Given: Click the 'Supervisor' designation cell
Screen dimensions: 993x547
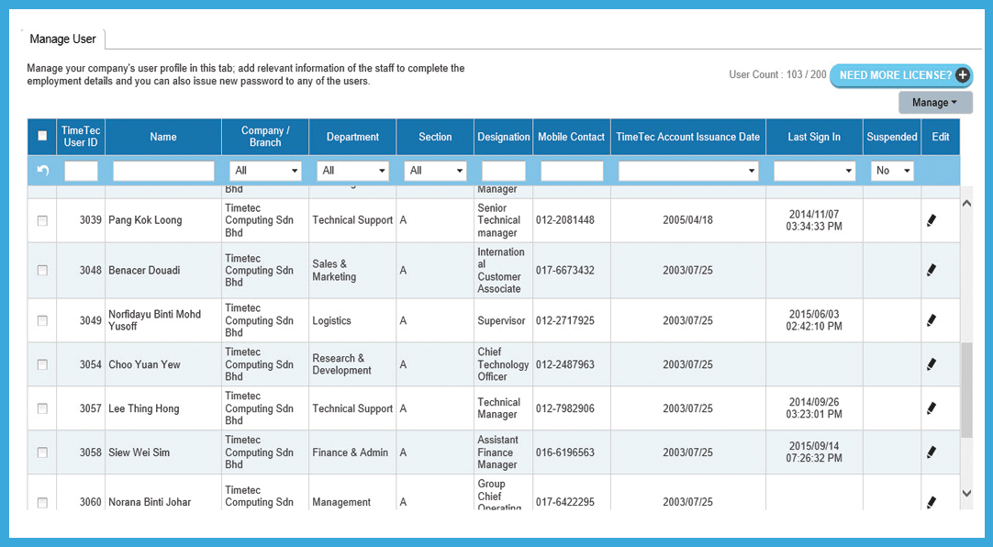Looking at the screenshot, I should point(502,320).
